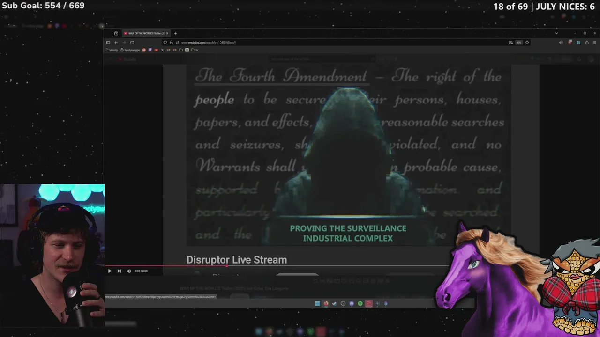
Task: Open tracking protection shield icon
Action: click(x=165, y=42)
